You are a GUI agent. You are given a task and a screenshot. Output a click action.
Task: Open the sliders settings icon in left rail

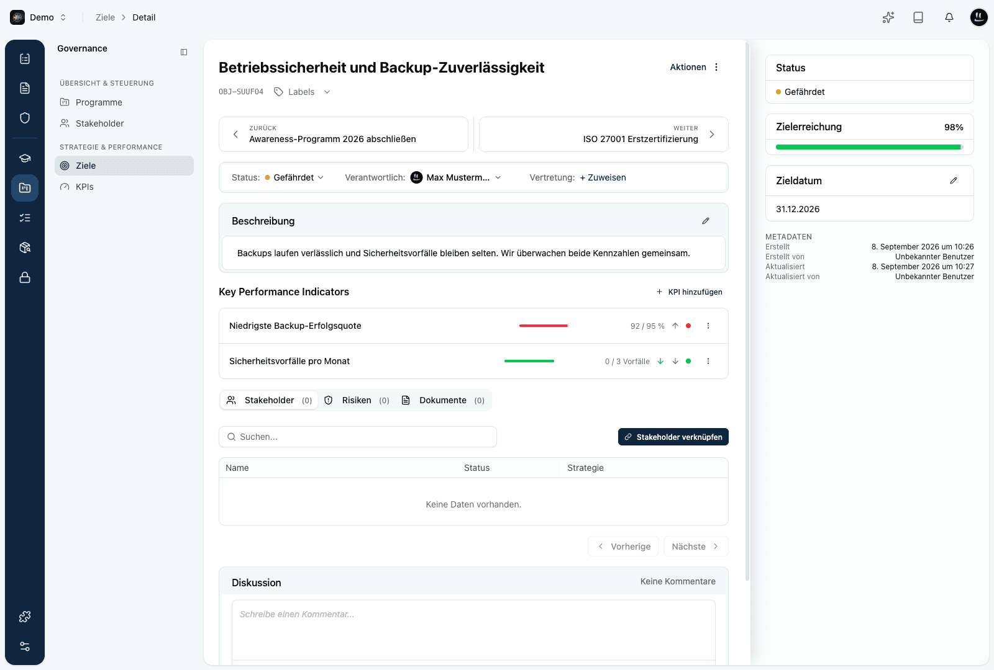(25, 646)
